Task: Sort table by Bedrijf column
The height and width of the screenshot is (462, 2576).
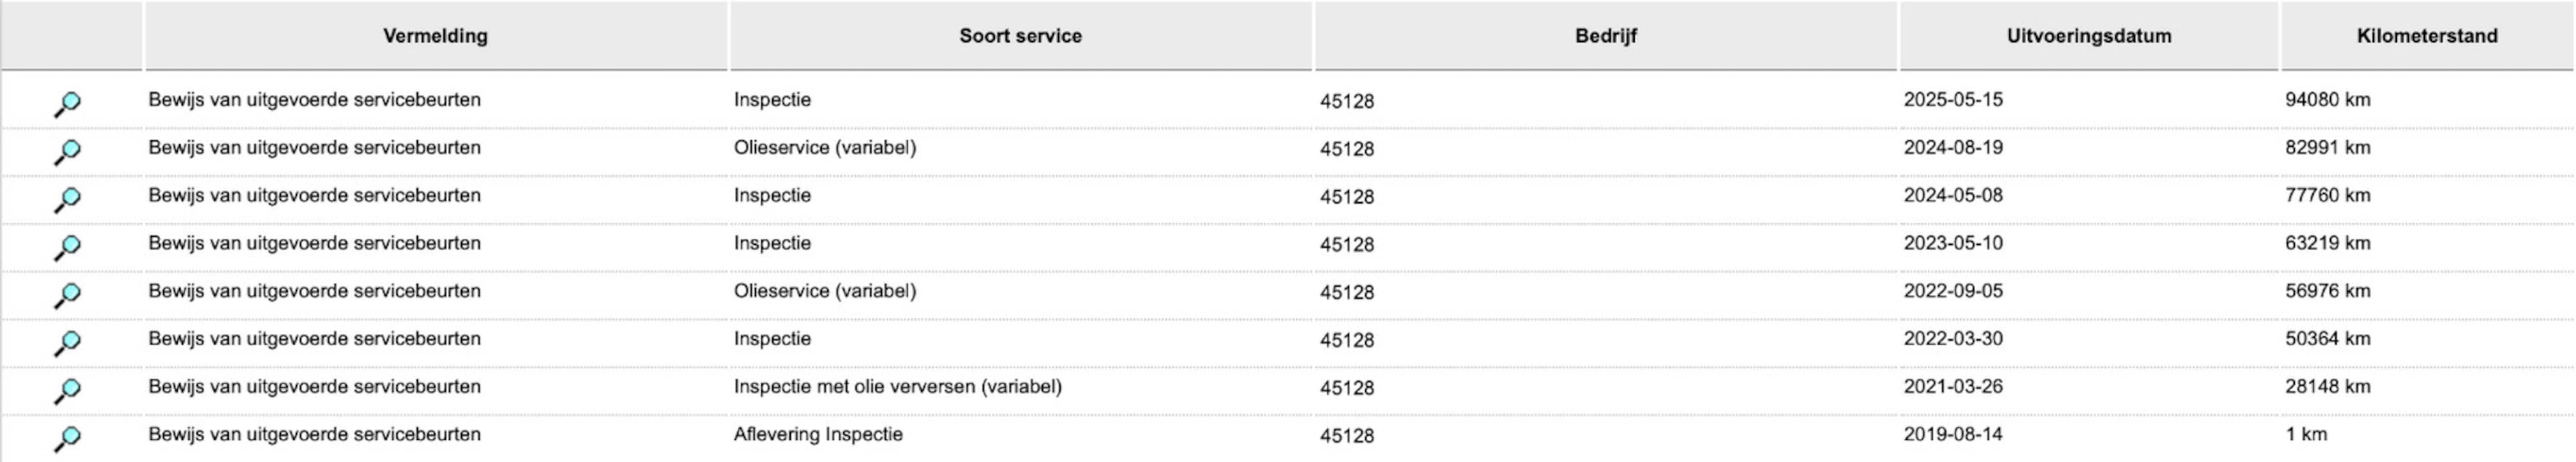Action: (x=1605, y=36)
